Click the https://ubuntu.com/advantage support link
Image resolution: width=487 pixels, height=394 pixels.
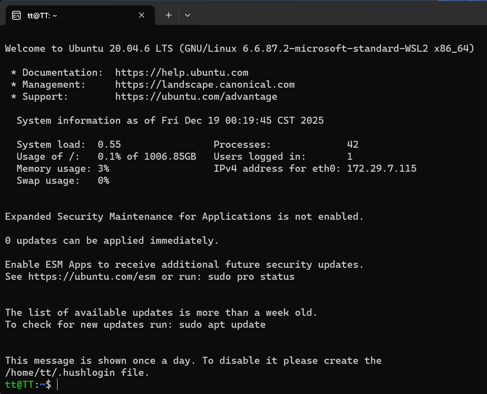coord(196,97)
